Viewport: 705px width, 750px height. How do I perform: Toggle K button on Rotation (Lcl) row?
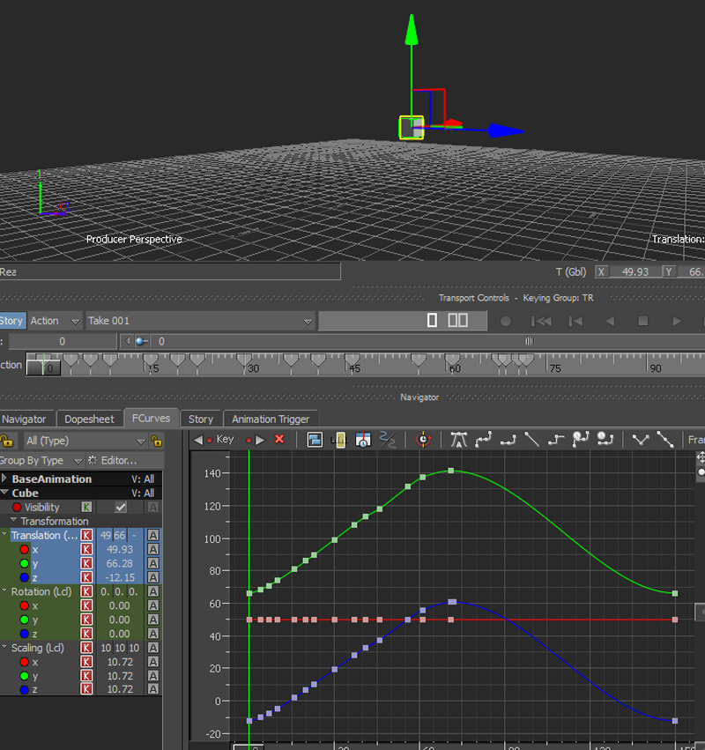coord(86,591)
